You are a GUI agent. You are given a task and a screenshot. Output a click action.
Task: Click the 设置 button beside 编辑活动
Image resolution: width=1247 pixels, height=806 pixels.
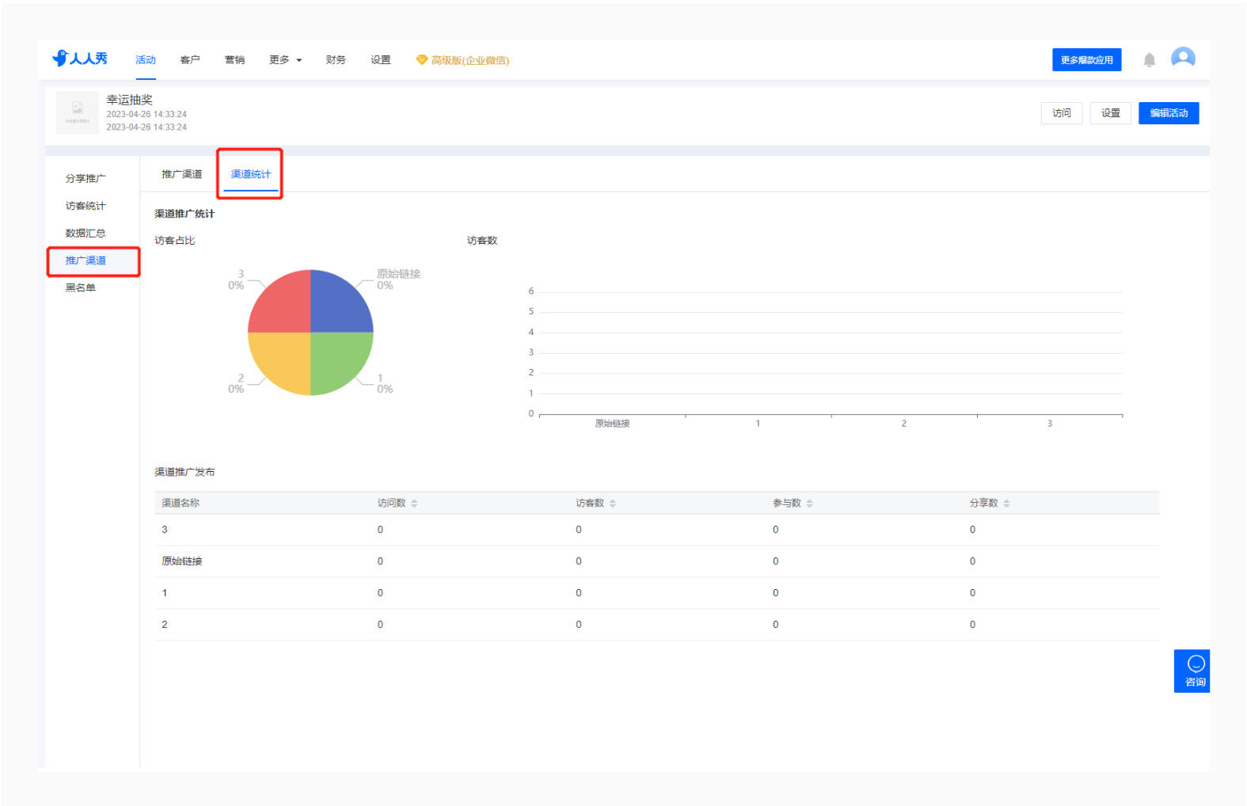(x=1110, y=113)
